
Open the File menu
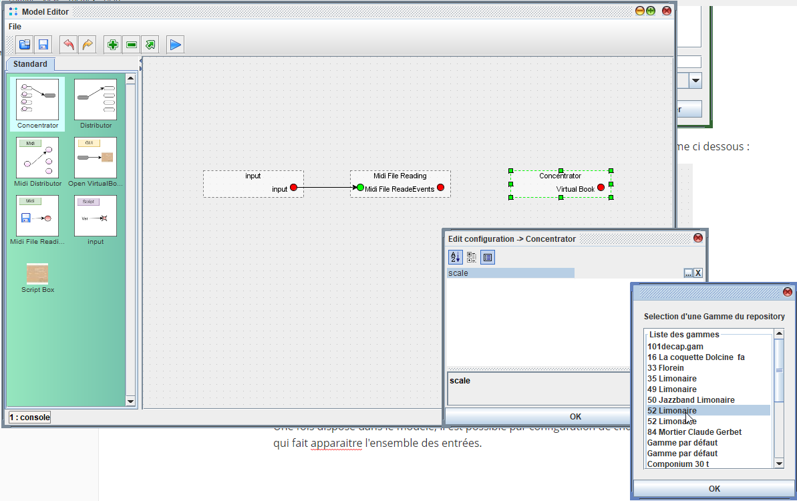click(x=15, y=27)
